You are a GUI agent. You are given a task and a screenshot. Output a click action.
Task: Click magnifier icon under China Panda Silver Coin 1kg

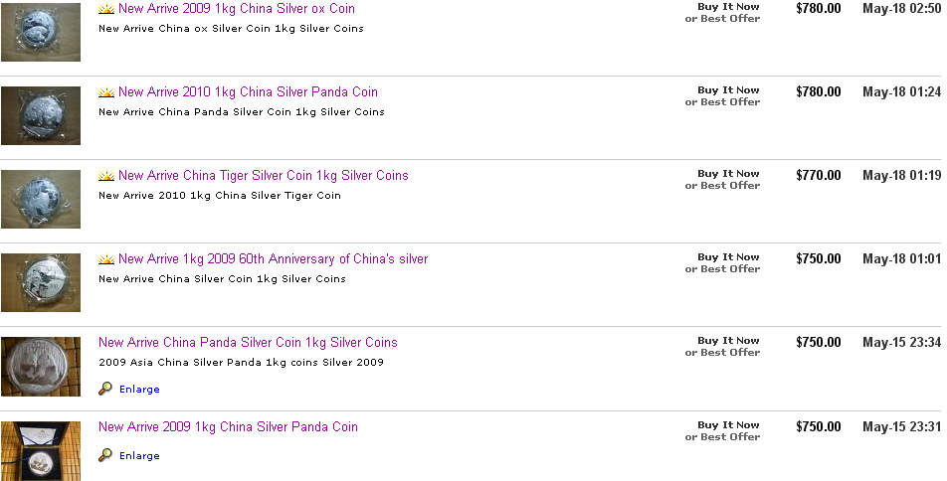coord(105,389)
